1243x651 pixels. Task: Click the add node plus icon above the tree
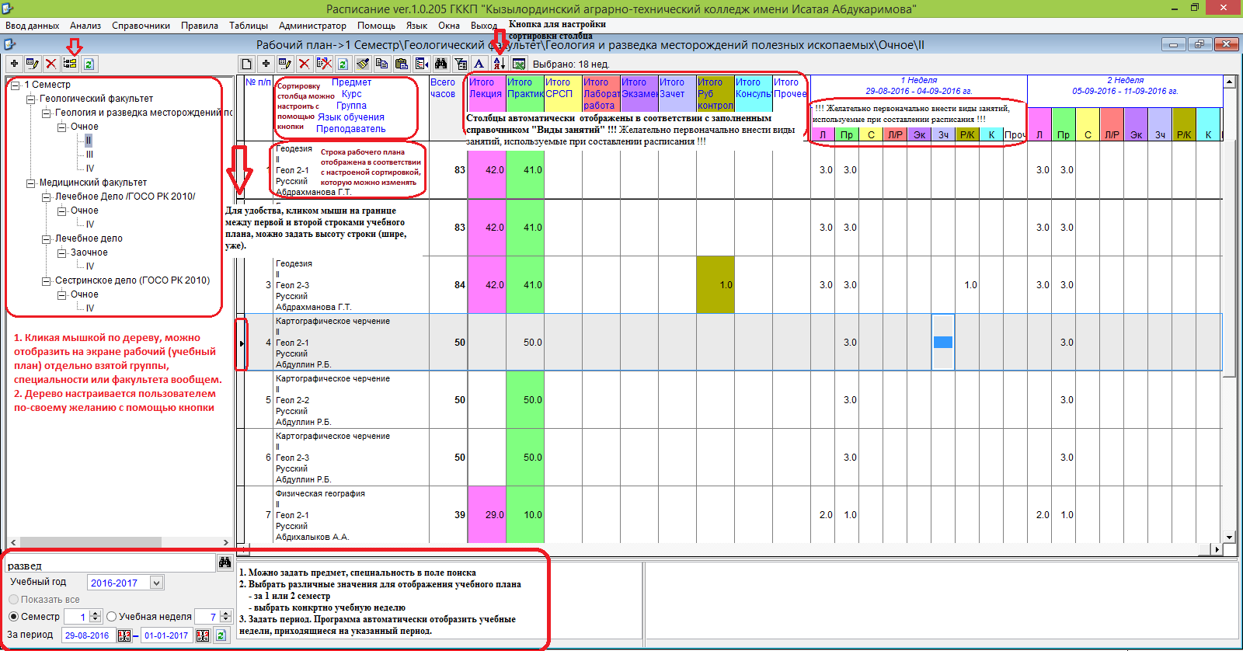point(14,64)
